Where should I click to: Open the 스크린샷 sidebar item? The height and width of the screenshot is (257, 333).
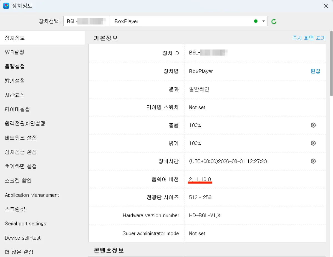point(15,209)
